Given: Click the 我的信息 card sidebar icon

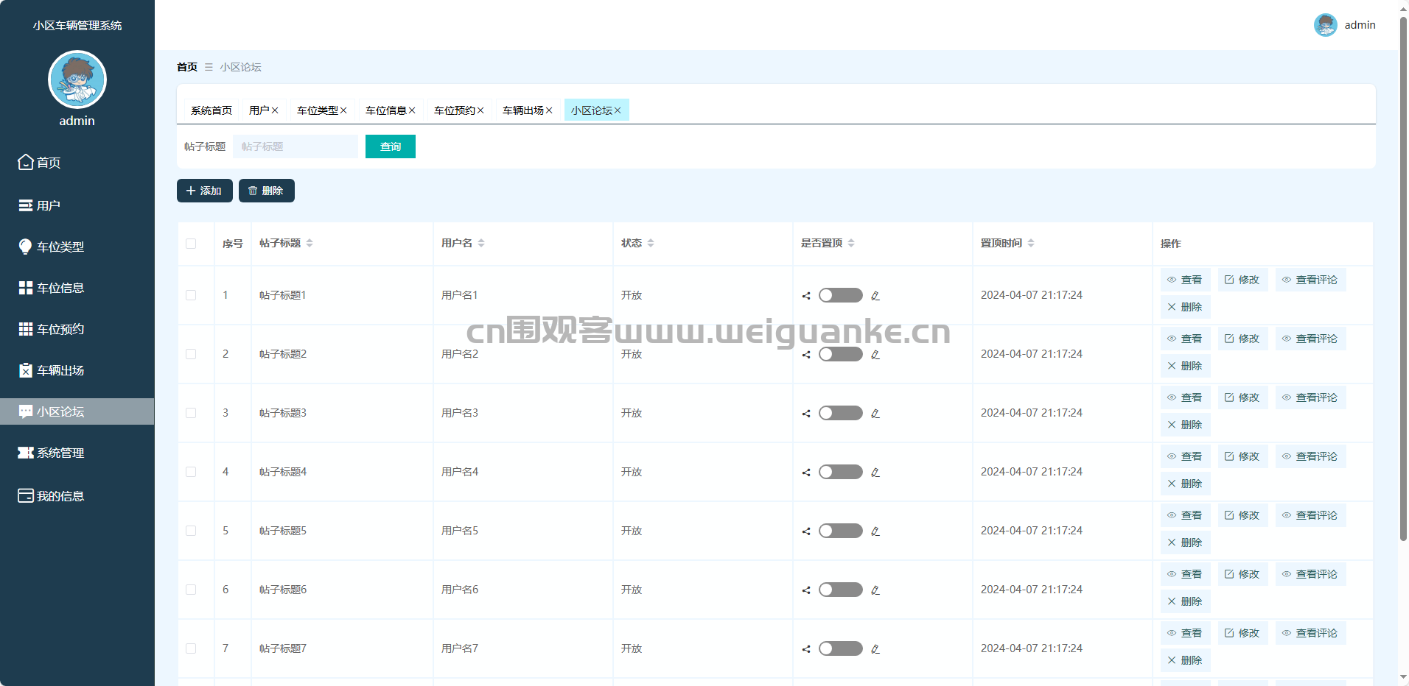Looking at the screenshot, I should (x=26, y=495).
